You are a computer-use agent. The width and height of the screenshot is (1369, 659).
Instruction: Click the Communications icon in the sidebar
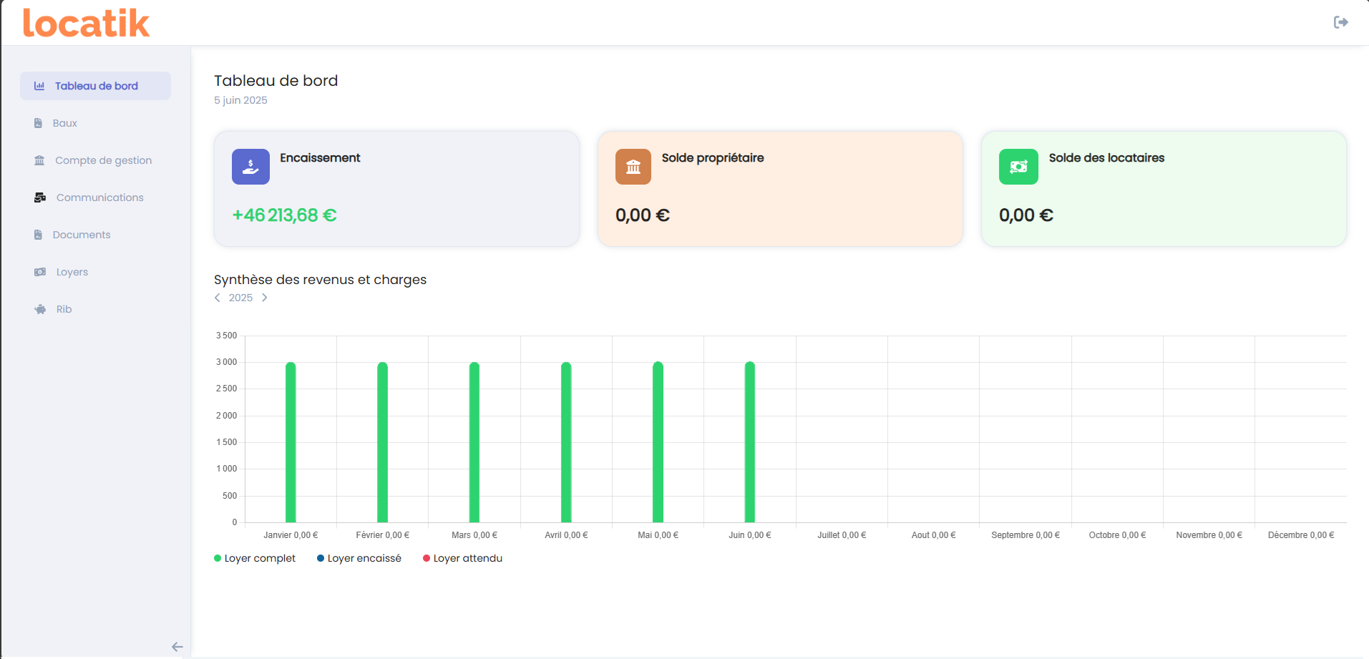tap(39, 197)
